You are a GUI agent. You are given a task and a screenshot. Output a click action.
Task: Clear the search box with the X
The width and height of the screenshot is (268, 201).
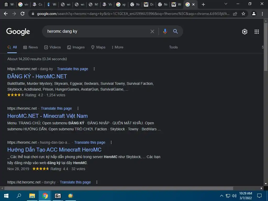click(x=152, y=31)
